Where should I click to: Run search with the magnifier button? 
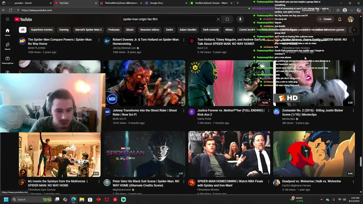coord(227,19)
